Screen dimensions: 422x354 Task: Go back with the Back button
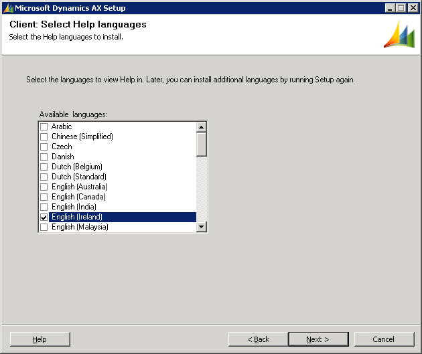258,339
